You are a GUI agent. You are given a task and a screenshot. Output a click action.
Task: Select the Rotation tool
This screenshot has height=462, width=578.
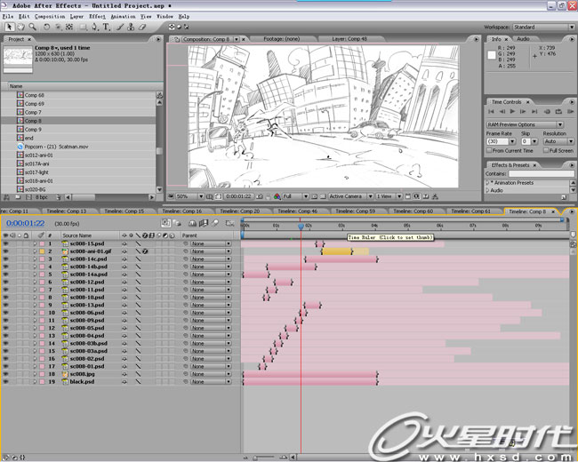click(x=46, y=27)
